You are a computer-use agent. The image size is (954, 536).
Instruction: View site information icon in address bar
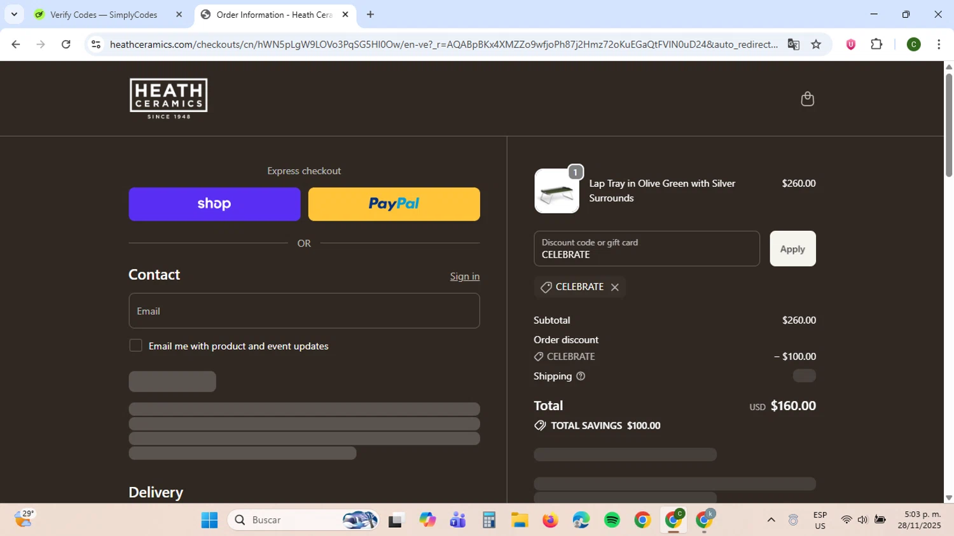96,45
